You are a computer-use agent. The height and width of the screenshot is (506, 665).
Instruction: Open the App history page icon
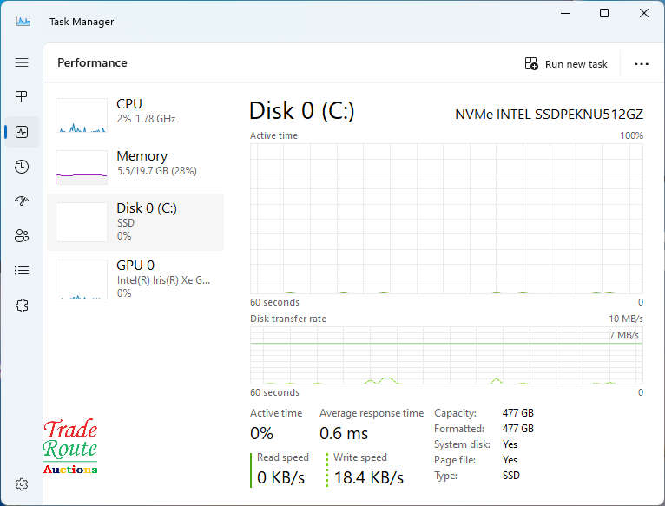coord(22,167)
